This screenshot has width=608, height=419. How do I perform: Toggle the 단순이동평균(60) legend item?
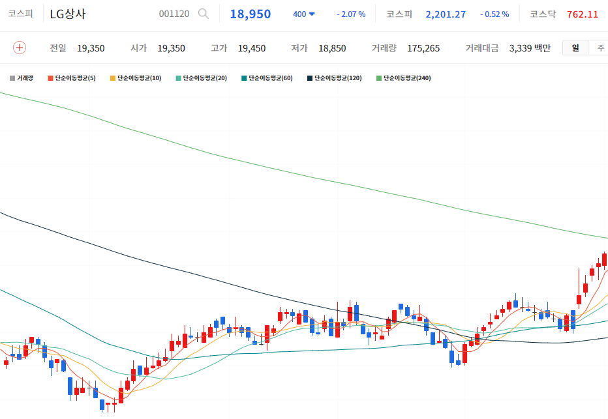click(267, 78)
